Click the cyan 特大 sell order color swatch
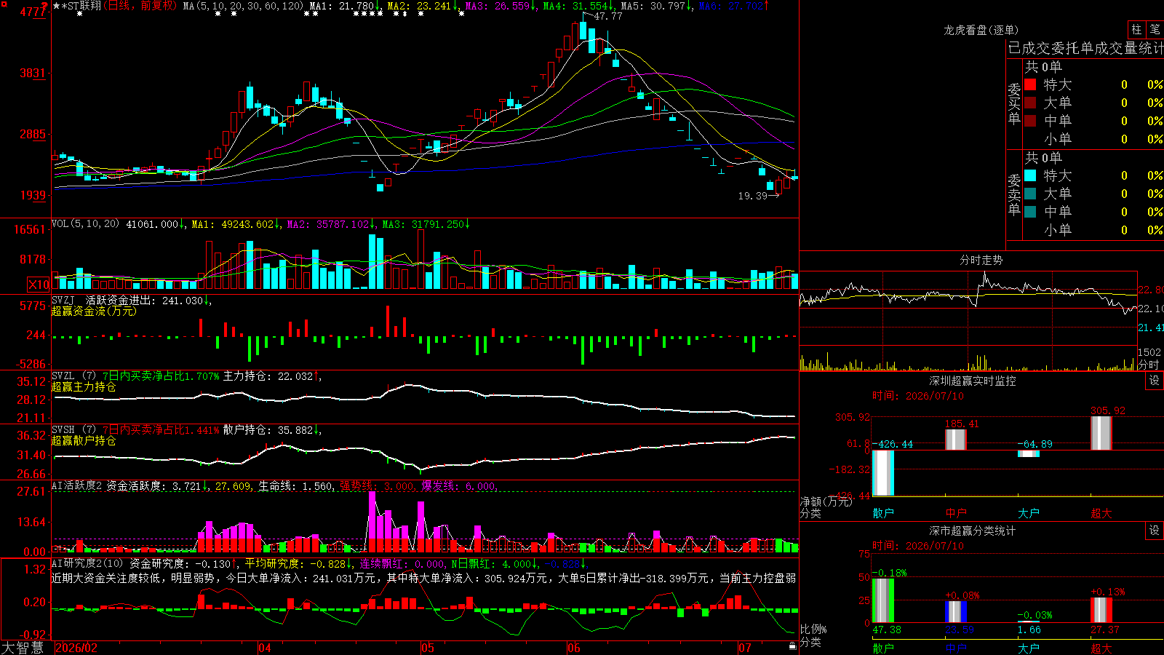 [x=1030, y=175]
